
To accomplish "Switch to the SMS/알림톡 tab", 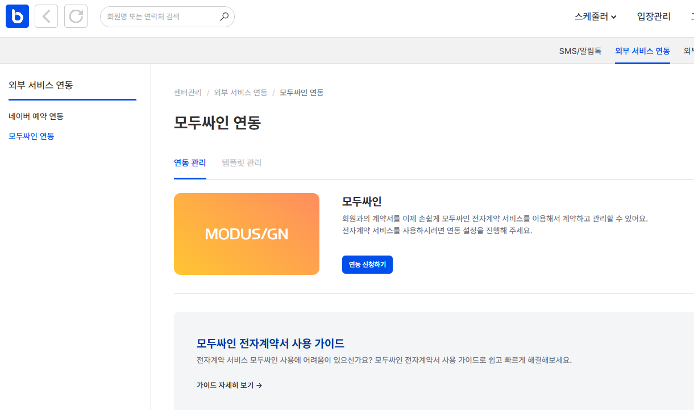I will point(580,51).
